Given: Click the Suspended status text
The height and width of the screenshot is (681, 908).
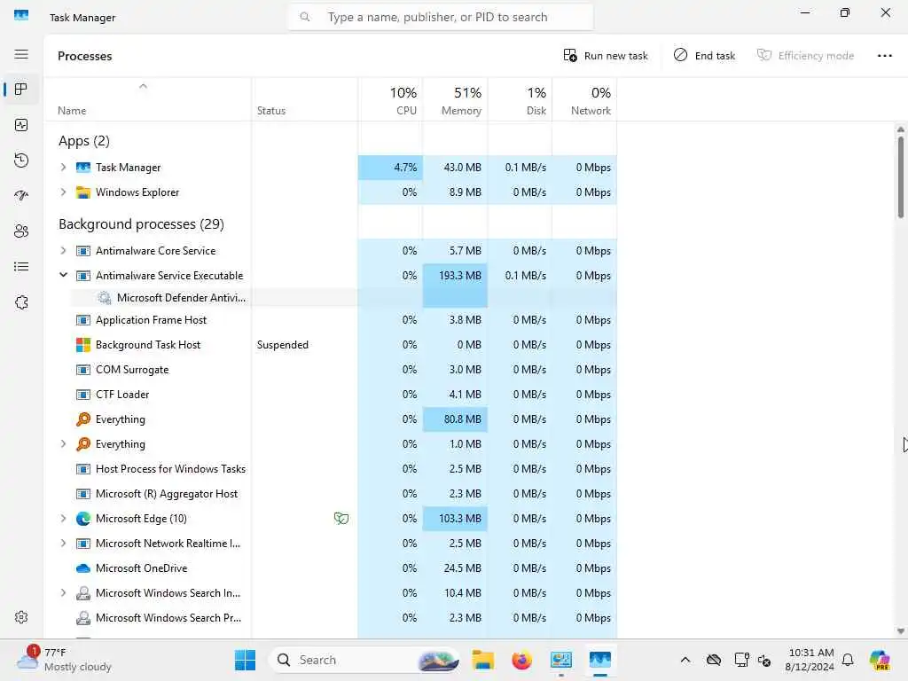Looking at the screenshot, I should (283, 345).
